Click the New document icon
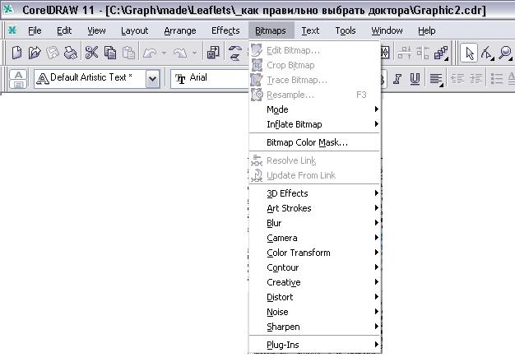 (x=16, y=53)
